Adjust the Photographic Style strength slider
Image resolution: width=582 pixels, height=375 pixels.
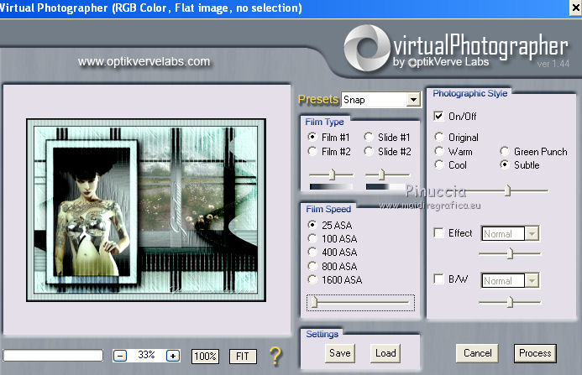click(508, 190)
